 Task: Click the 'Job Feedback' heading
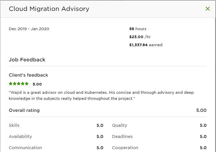tap(27, 60)
